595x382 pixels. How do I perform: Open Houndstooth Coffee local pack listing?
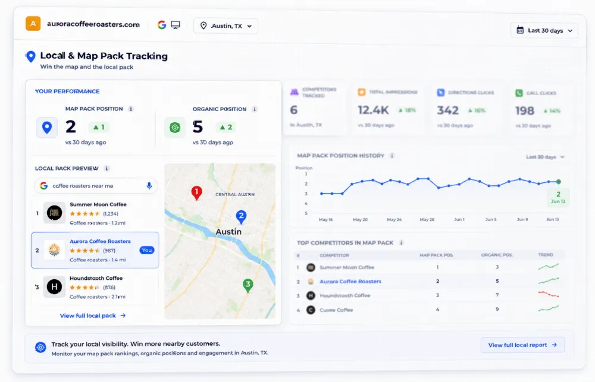coord(95,288)
